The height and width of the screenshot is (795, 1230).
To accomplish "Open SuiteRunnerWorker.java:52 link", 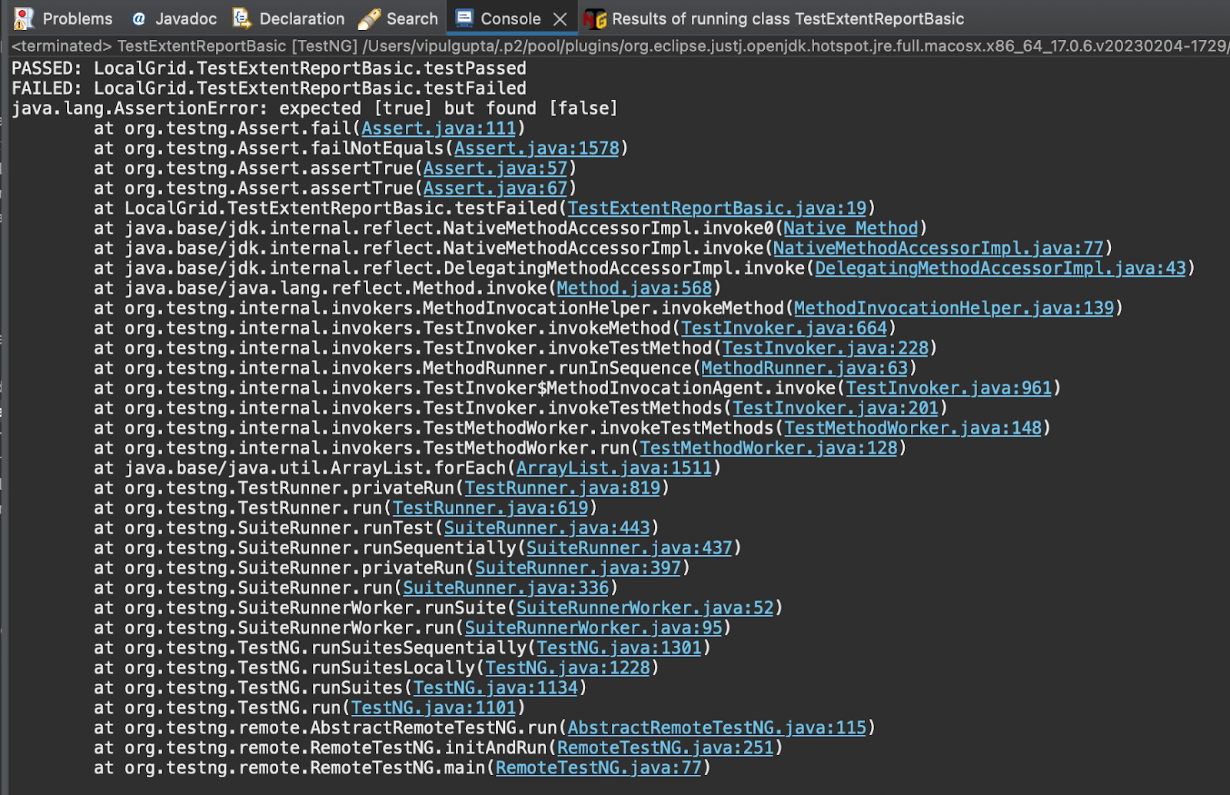I will [x=644, y=607].
